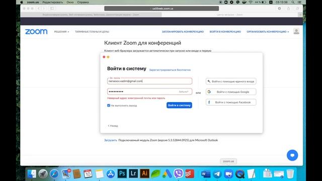Viewport: 322px width, 181px height.
Task: Open the "Справка" menu
Action: click(83, 2)
